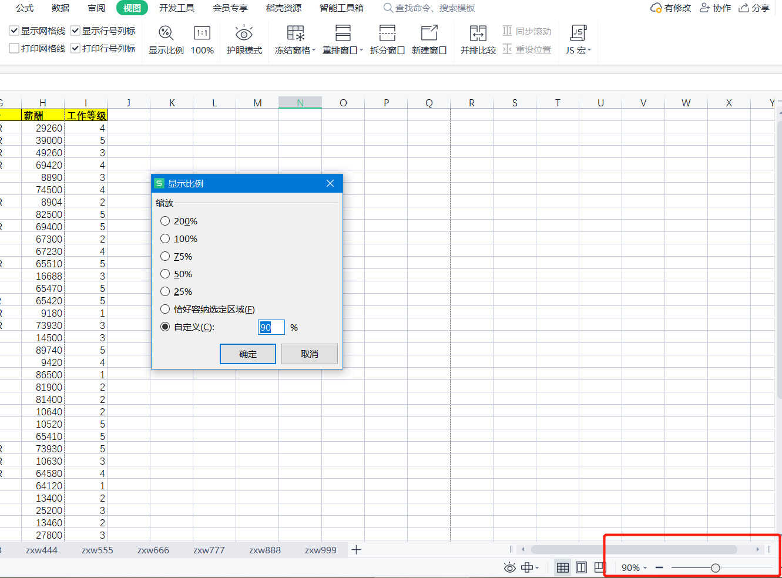Turn on 护眼模式 eye protection mode
Viewport: 782px width, 578px height.
pyautogui.click(x=244, y=39)
